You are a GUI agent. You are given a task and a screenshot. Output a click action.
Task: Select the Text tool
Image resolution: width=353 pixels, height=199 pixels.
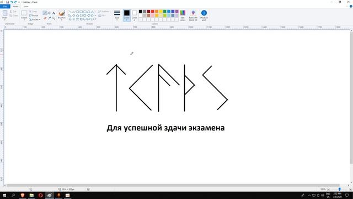click(54, 13)
